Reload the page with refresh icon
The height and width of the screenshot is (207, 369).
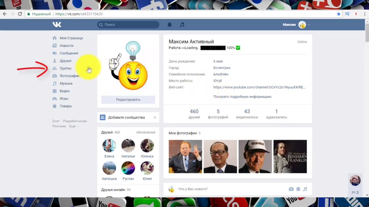(x=20, y=14)
